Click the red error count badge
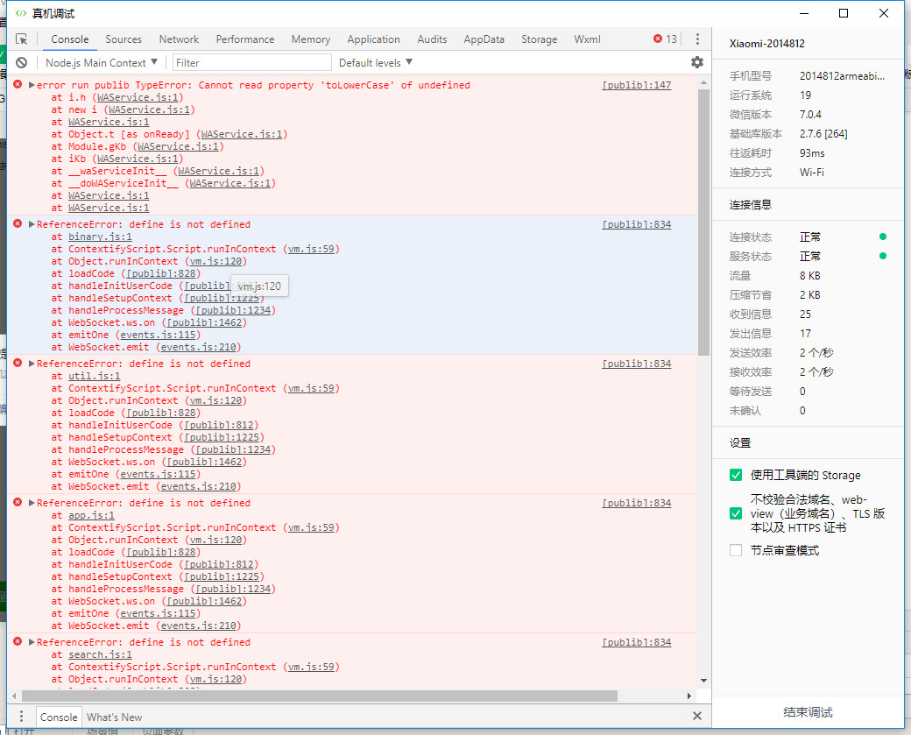The image size is (911, 735). pyautogui.click(x=665, y=39)
